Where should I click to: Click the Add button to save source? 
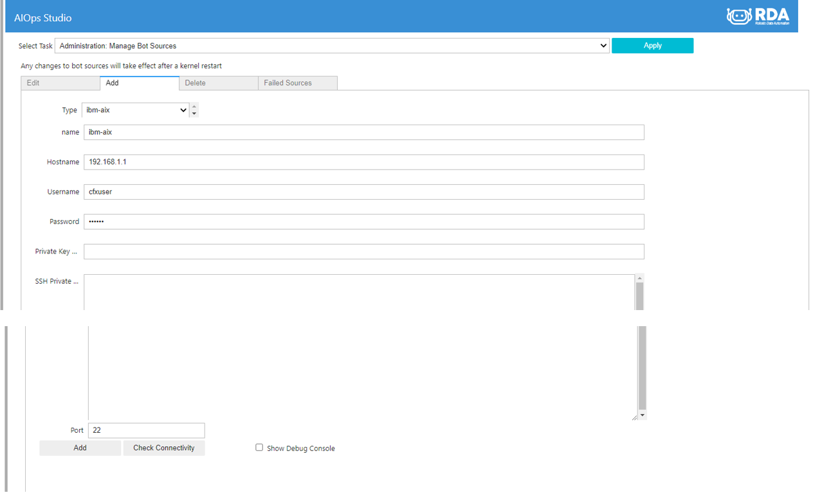tap(80, 447)
